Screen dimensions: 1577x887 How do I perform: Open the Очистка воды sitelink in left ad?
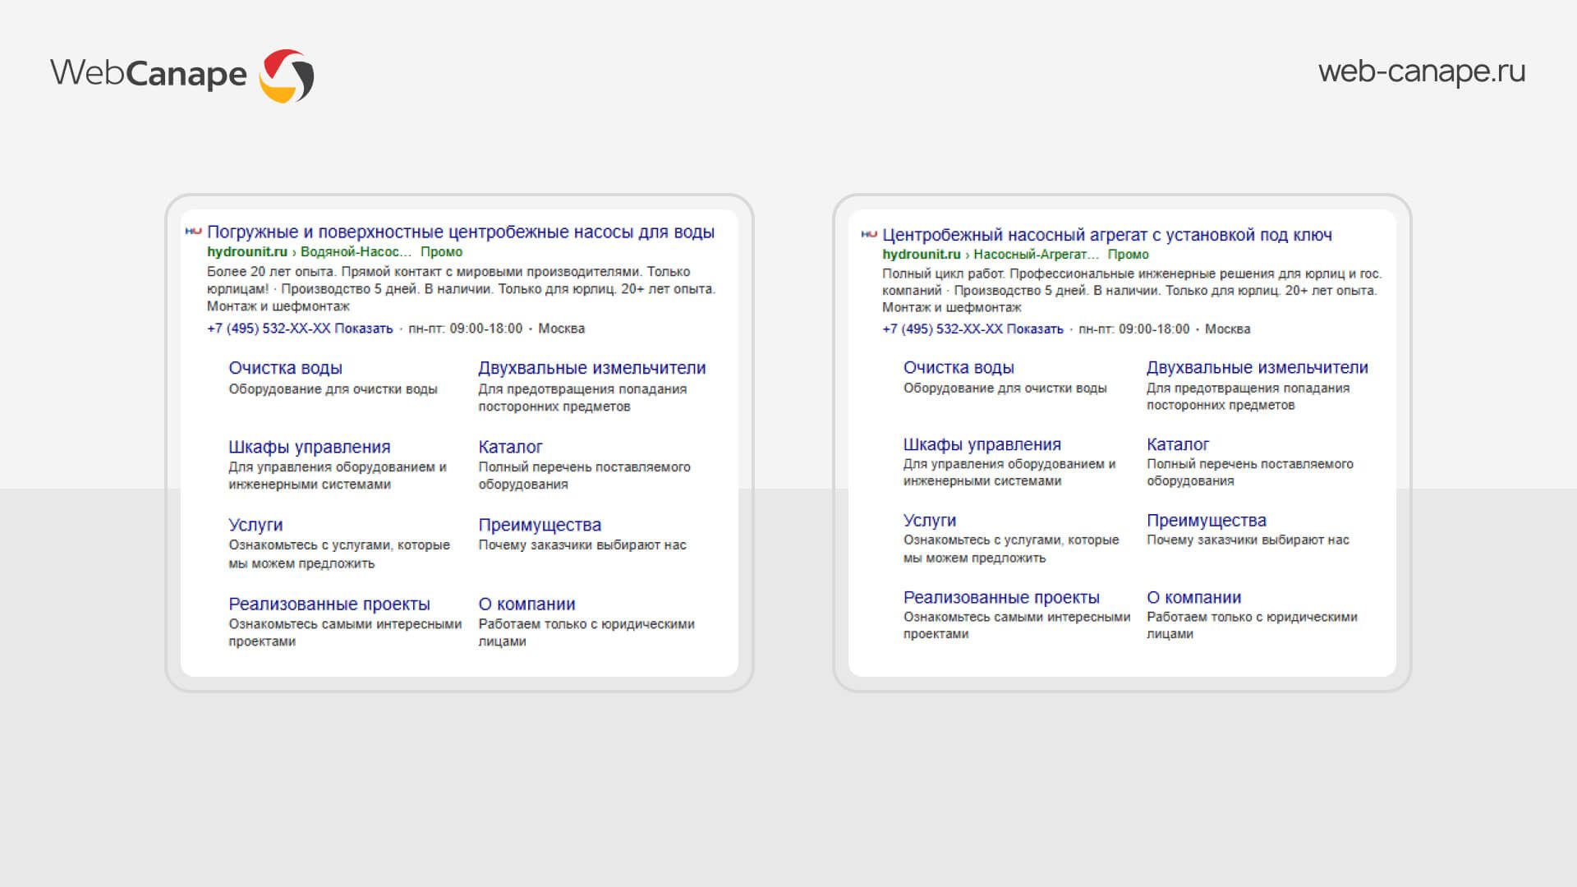tap(285, 368)
